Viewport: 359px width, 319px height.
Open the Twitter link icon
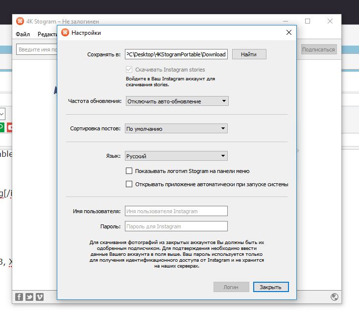[29, 297]
